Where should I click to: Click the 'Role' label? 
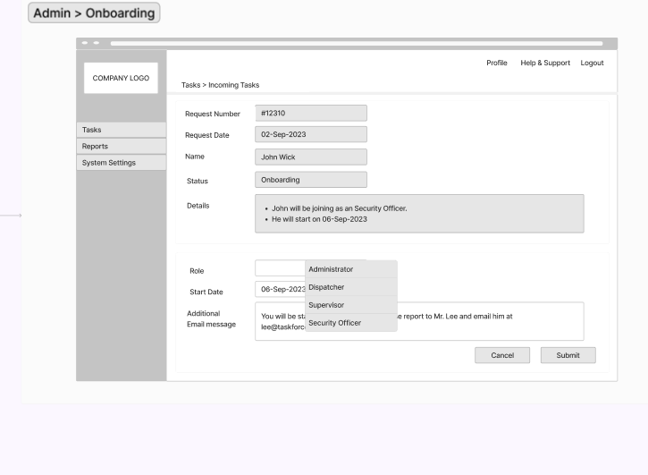[x=197, y=271]
